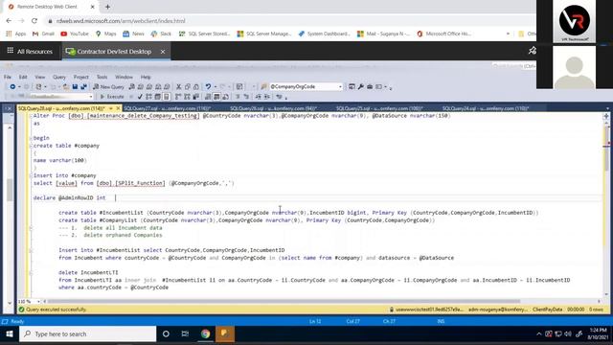Switch to SQLQuery26.sql tab
The image size is (613, 345).
coord(273,108)
